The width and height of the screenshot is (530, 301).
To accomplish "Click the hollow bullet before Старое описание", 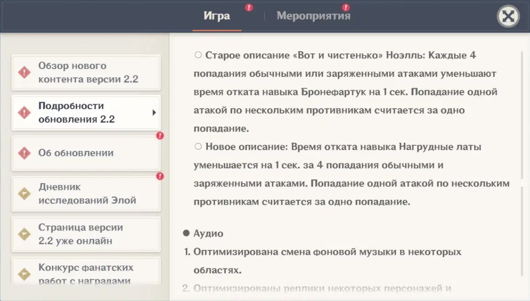I will [x=198, y=55].
